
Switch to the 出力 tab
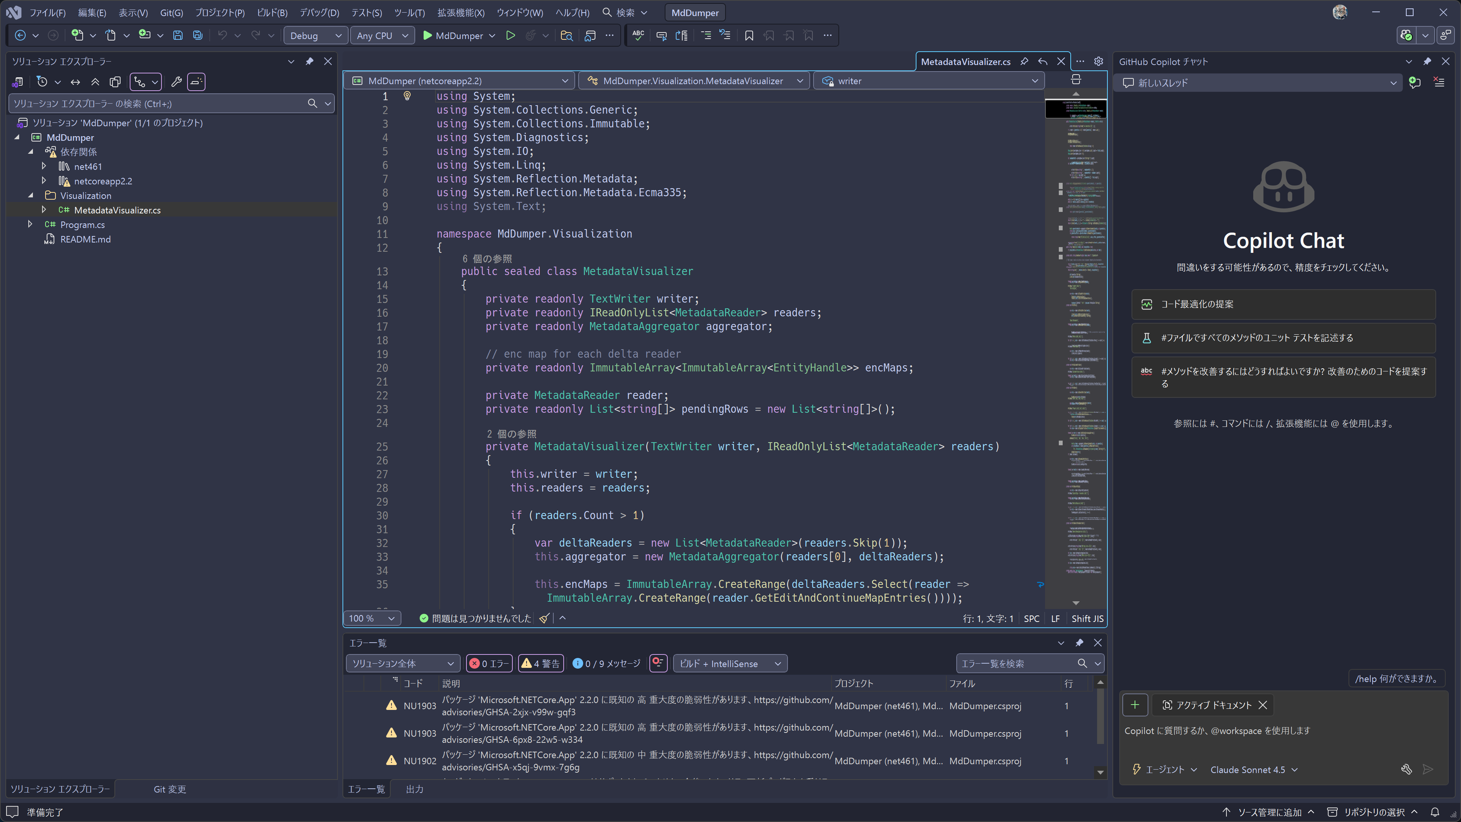tap(414, 789)
